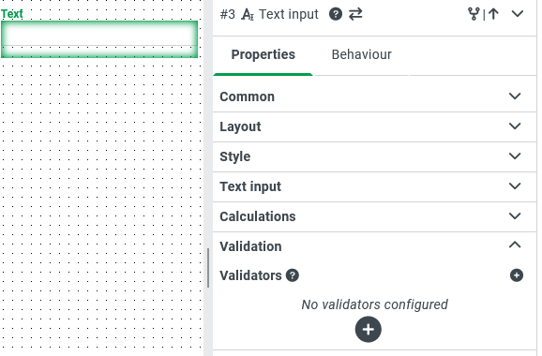The height and width of the screenshot is (356, 542).
Task: Click the swap component type arrows icon
Action: click(x=355, y=14)
